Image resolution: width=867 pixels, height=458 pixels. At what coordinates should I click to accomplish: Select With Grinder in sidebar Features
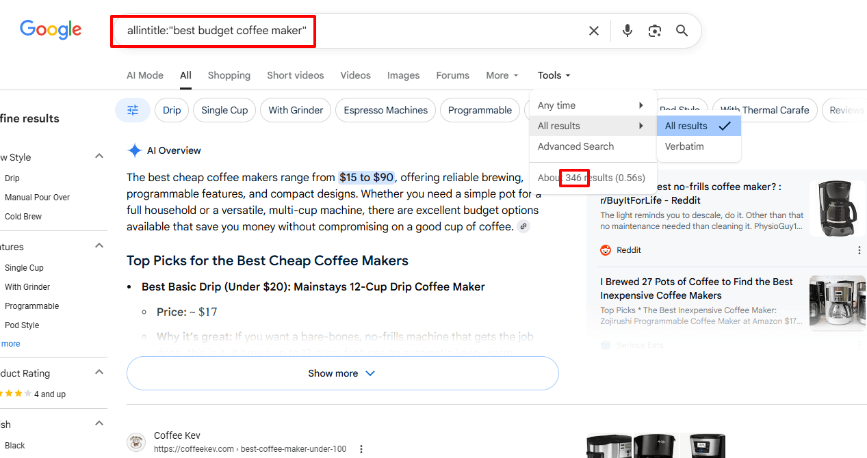tap(27, 287)
